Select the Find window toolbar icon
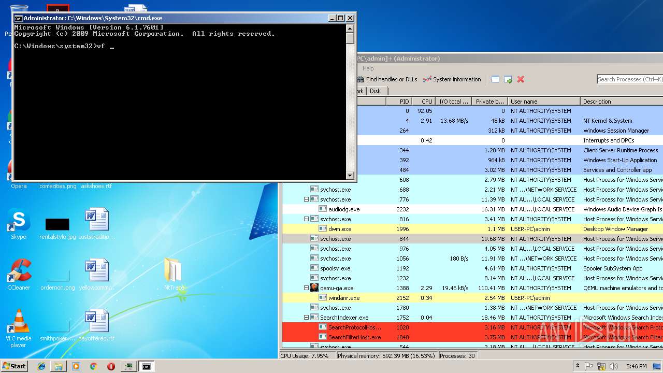663x373 pixels. point(495,79)
